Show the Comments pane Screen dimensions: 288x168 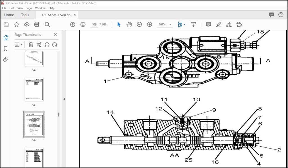pos(271,15)
